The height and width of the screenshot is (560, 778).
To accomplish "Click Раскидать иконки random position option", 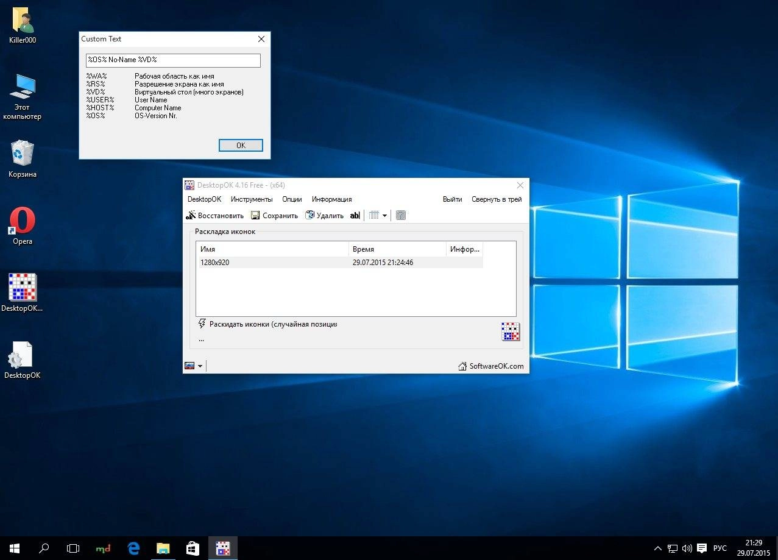I will [273, 324].
